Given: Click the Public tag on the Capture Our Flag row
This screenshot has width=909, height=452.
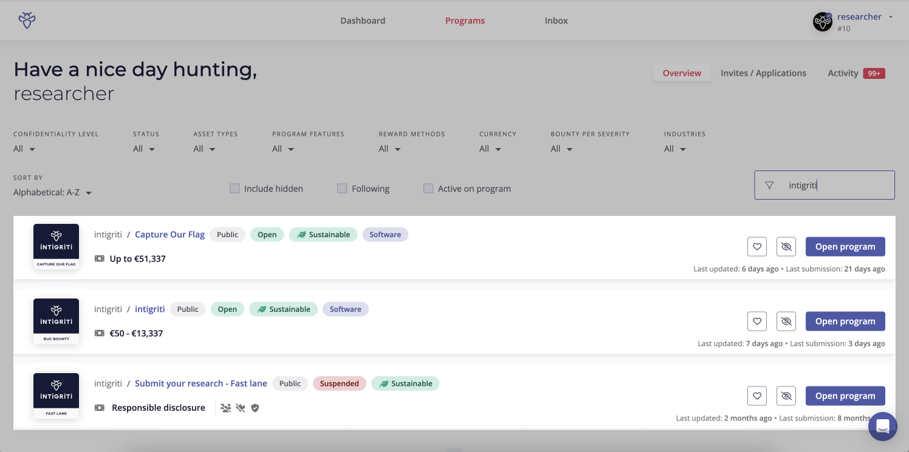Looking at the screenshot, I should pos(228,235).
